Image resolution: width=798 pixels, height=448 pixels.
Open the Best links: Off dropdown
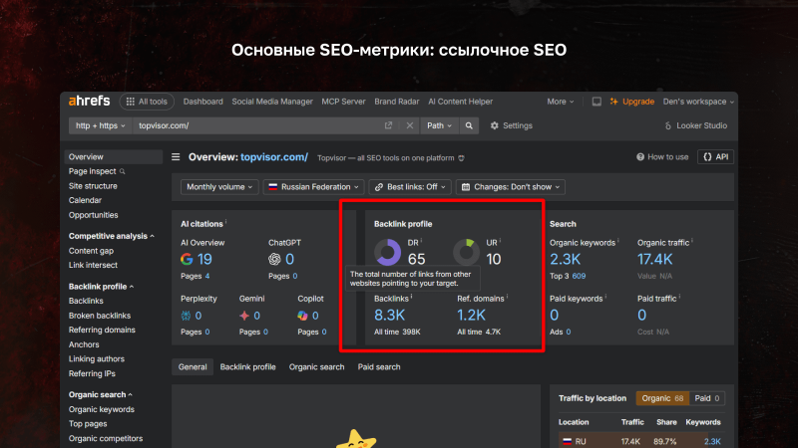(x=410, y=187)
